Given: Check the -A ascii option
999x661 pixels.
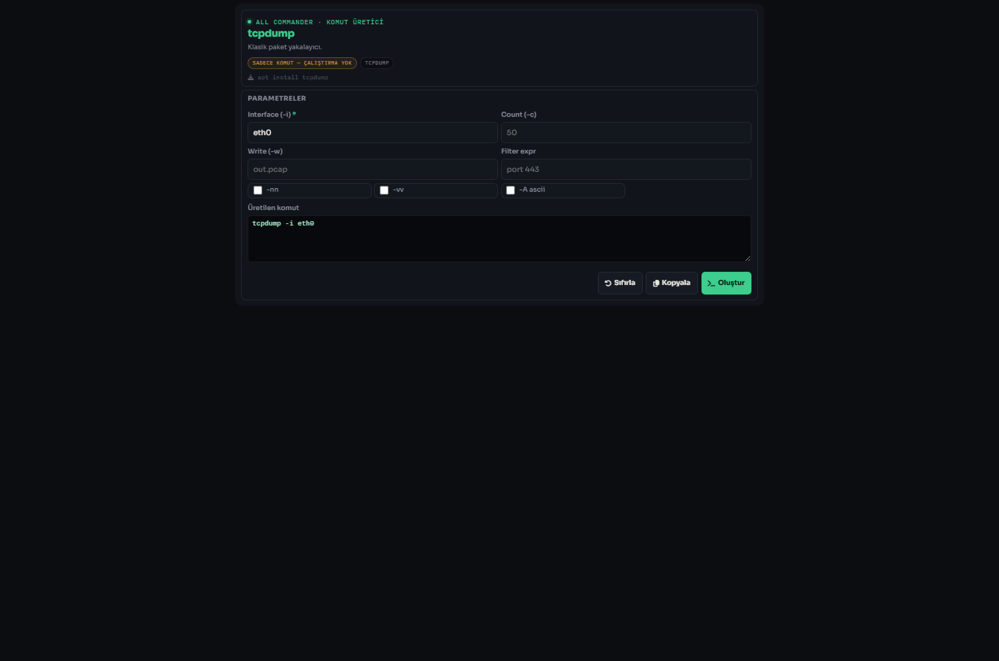Looking at the screenshot, I should (x=511, y=190).
